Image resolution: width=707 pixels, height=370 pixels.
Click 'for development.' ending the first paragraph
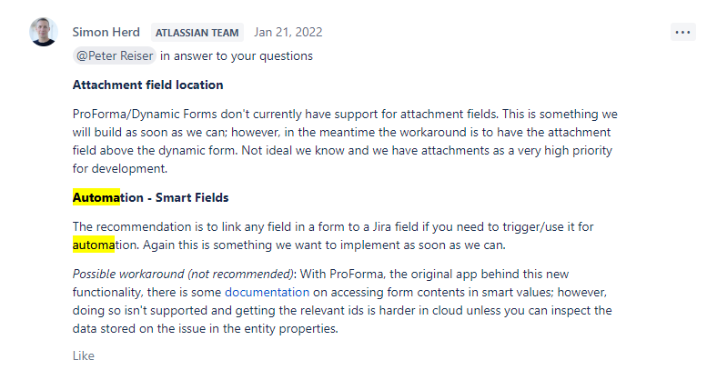pos(120,168)
